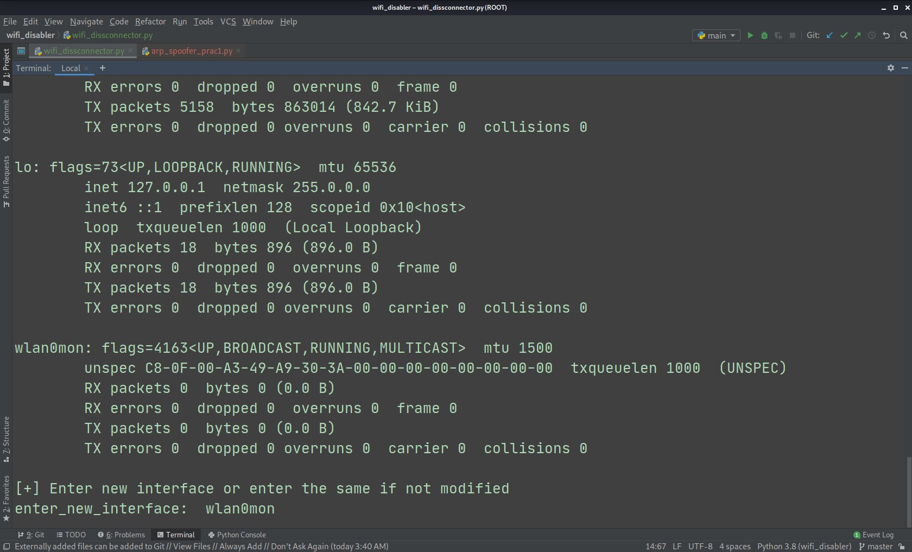The image size is (912, 552).
Task: Stop the running process
Action: [x=793, y=35]
